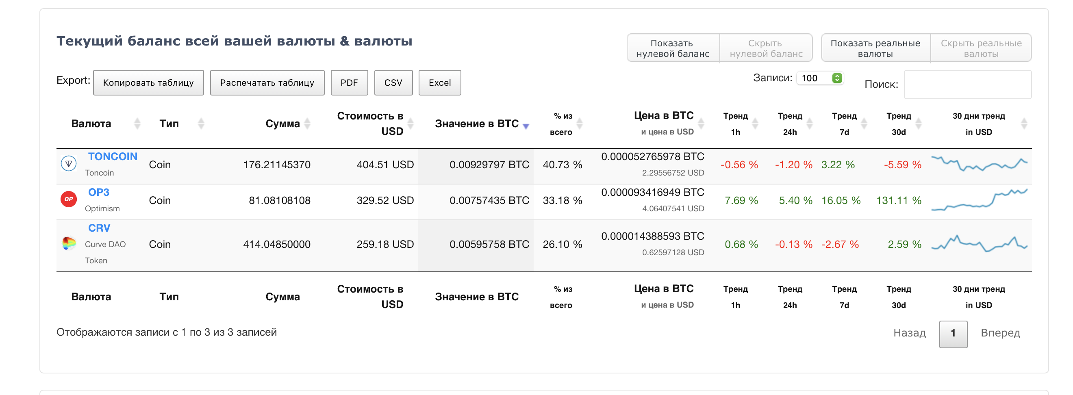Open the CRV currency link
The width and height of the screenshot is (1073, 395).
click(x=99, y=228)
